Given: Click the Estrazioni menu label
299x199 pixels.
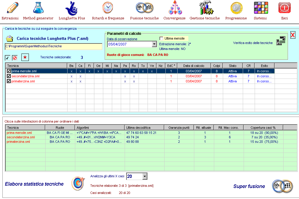Looking at the screenshot, I should coord(10,18).
